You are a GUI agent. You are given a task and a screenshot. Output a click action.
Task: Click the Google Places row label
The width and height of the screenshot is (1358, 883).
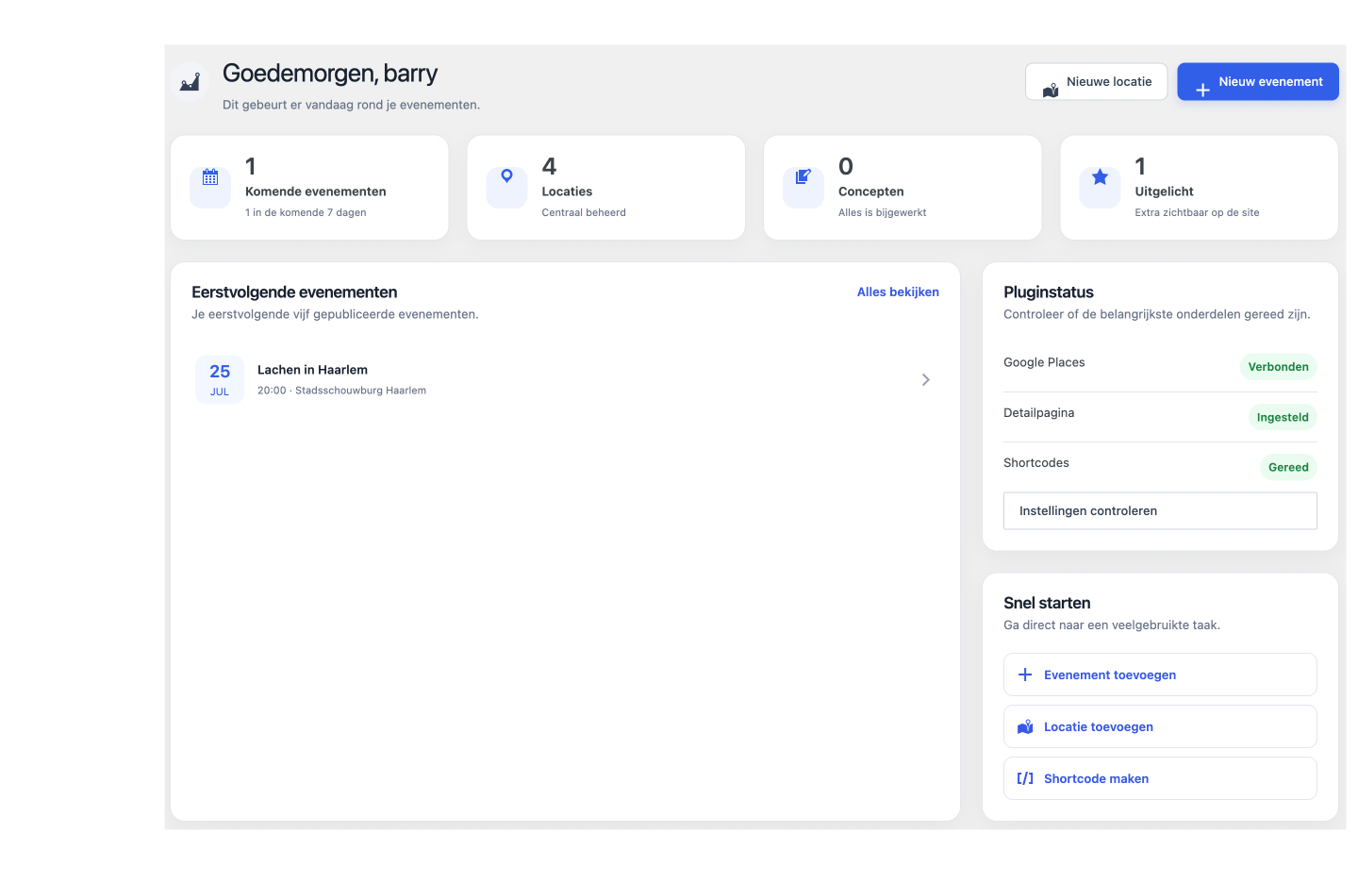click(1044, 362)
